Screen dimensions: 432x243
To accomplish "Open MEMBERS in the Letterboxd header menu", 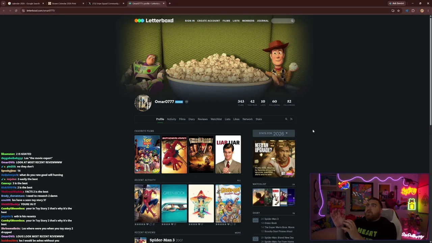I will 248,21.
